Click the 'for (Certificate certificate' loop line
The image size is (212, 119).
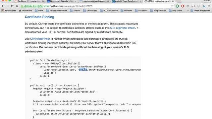[82, 111]
